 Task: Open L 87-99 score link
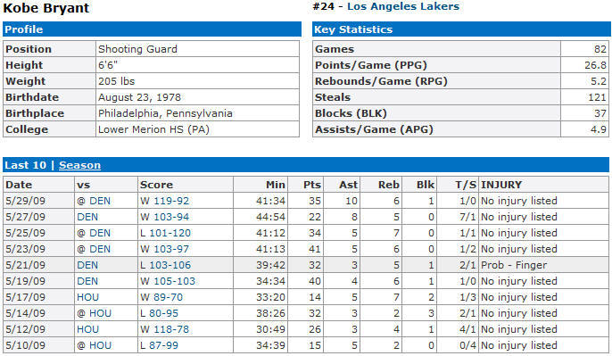click(159, 345)
